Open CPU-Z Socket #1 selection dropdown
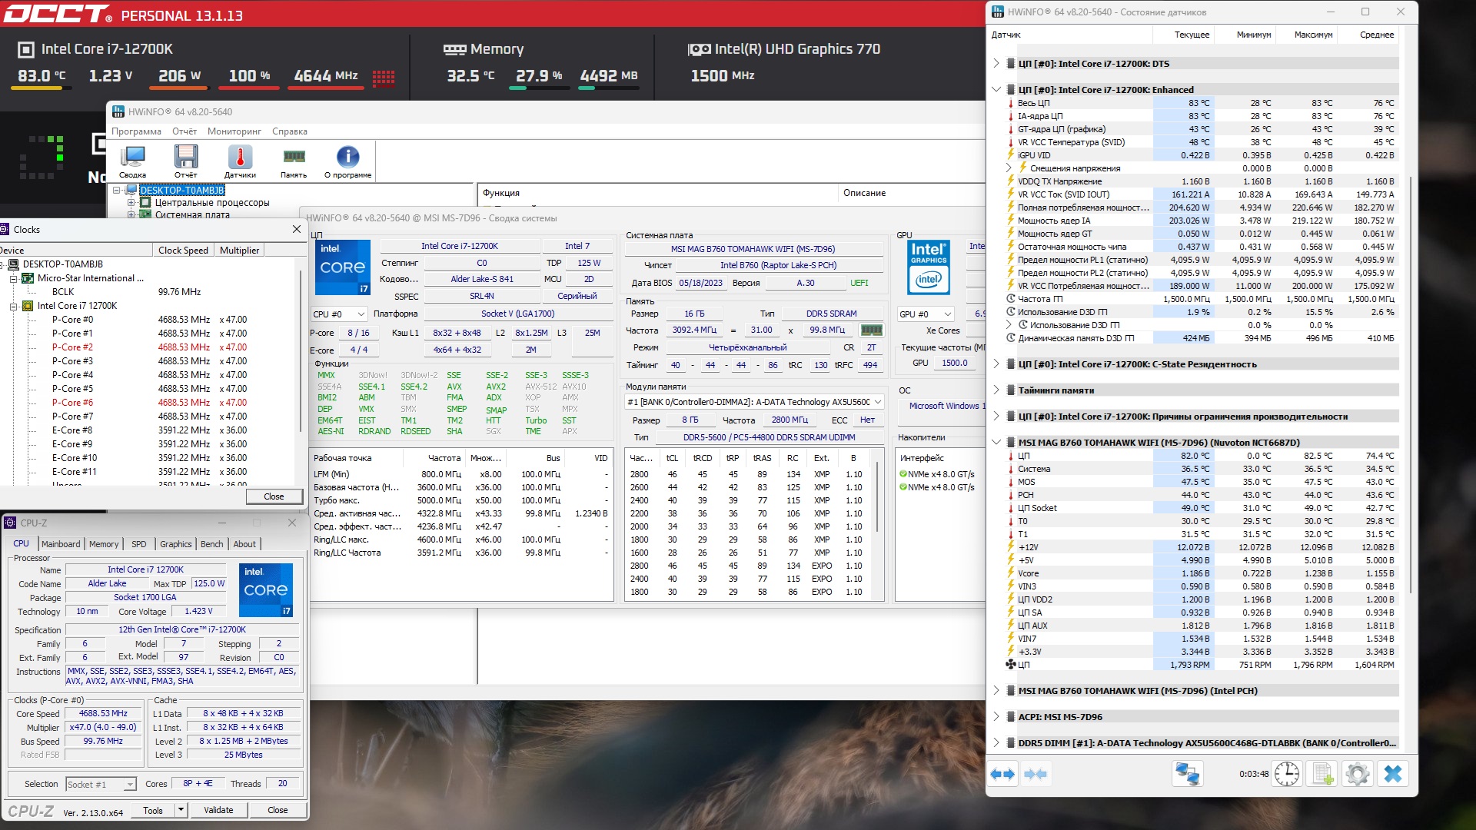 pyautogui.click(x=101, y=784)
